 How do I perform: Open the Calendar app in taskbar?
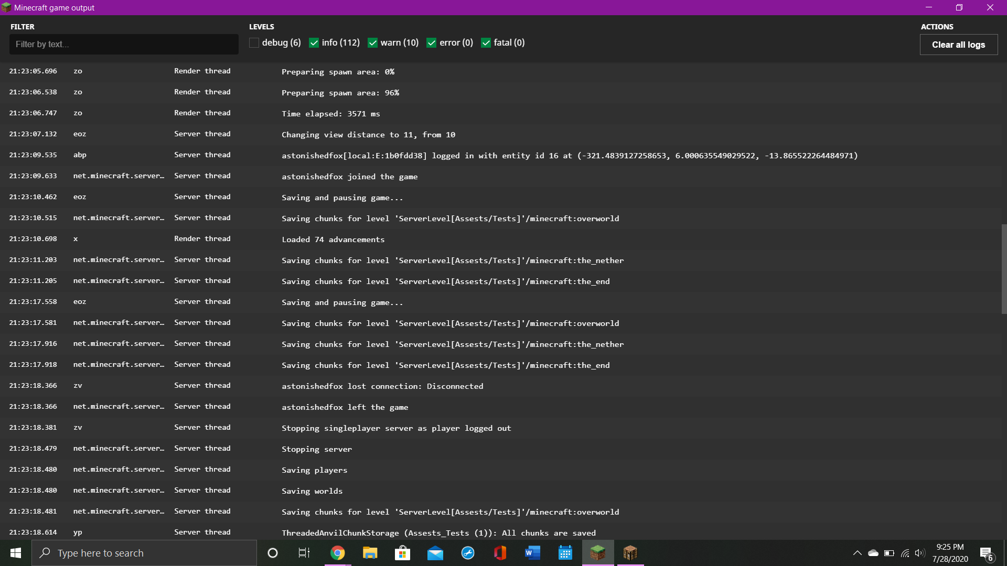565,553
